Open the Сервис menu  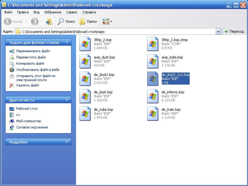[72, 12]
